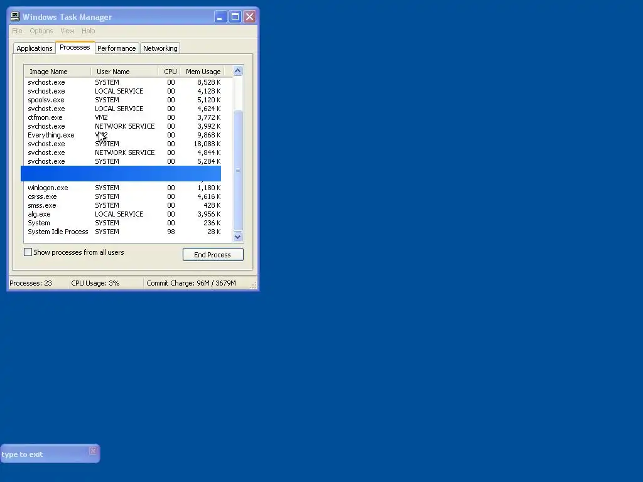The width and height of the screenshot is (643, 482).
Task: Select svchost.exe using 5,284 K
Action: click(124, 161)
